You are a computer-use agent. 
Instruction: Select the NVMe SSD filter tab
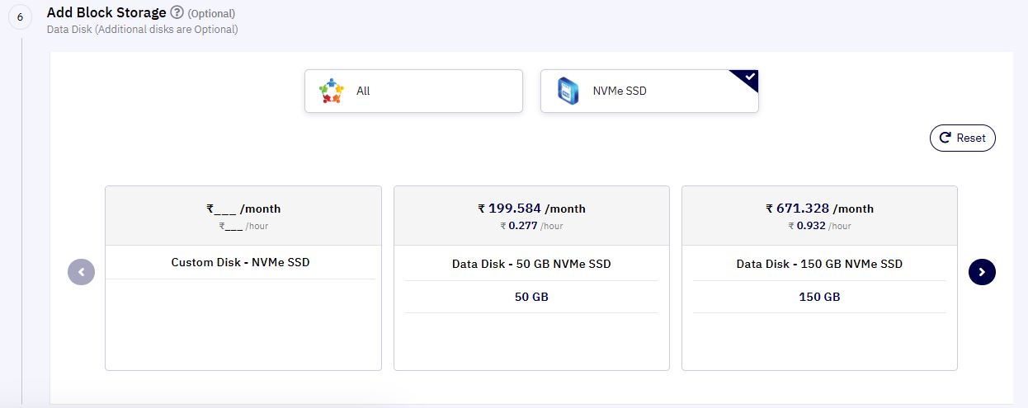point(649,91)
